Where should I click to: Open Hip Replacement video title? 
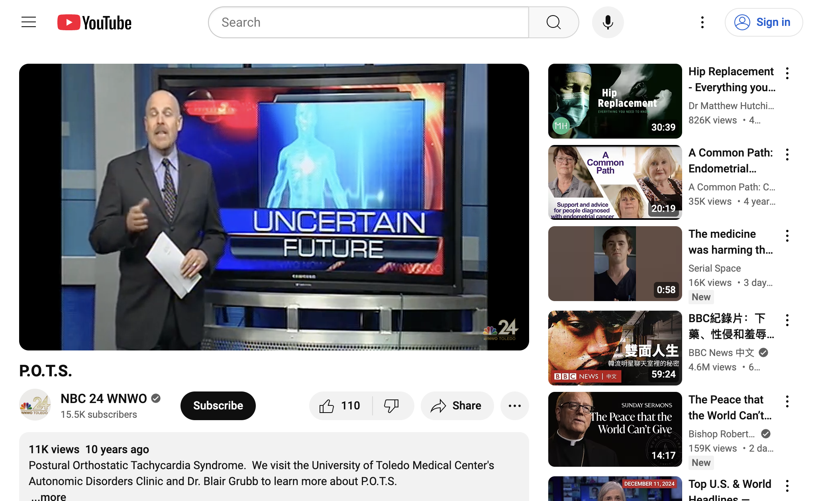click(x=732, y=79)
